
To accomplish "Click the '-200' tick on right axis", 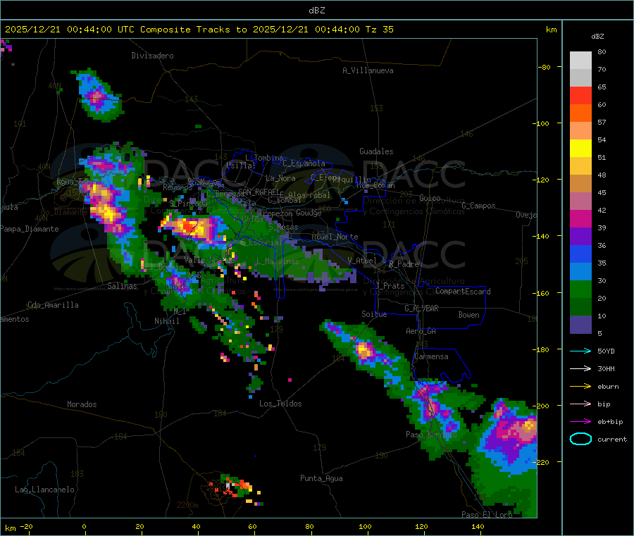I will (541, 406).
